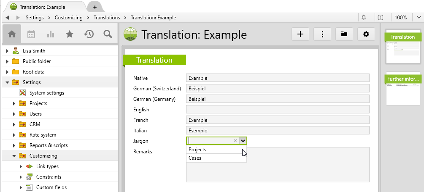Click the search magnifier icon

point(108,34)
